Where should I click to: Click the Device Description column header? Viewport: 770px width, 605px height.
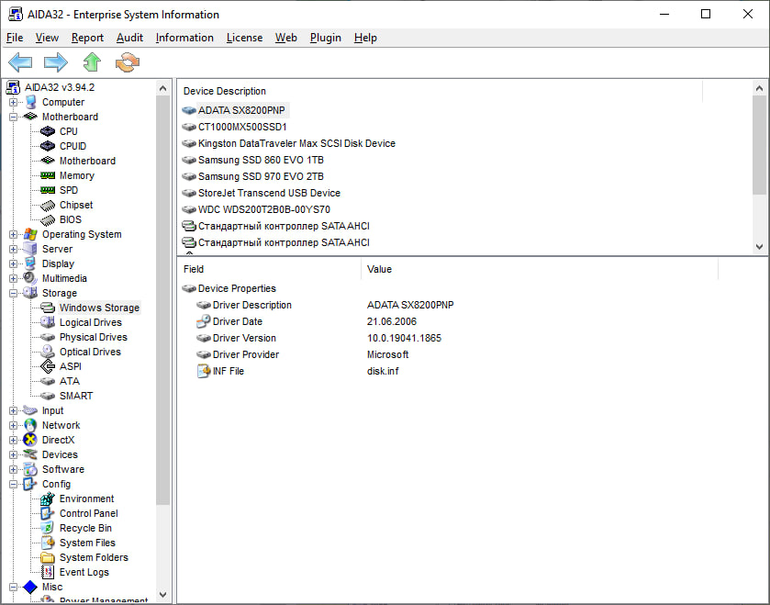point(440,91)
